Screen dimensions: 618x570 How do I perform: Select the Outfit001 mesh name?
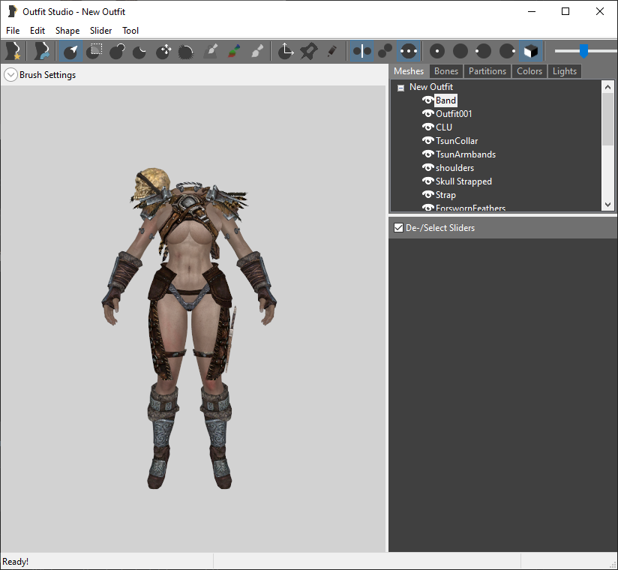[x=454, y=114]
